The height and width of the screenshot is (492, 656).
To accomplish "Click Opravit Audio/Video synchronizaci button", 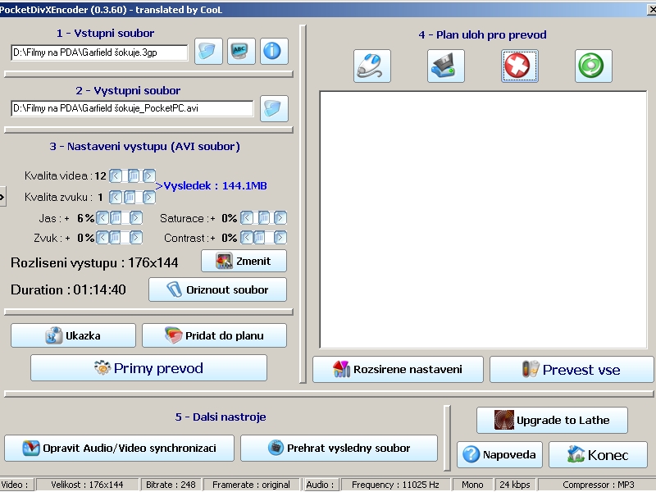I will point(119,448).
